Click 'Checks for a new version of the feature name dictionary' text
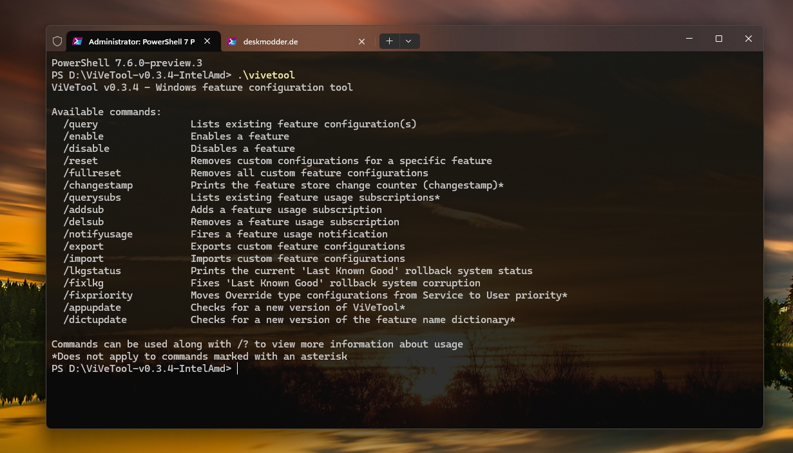This screenshot has width=793, height=453. point(353,320)
